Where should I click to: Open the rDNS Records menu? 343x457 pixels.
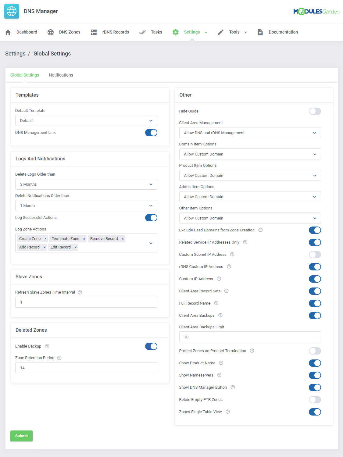click(116, 32)
